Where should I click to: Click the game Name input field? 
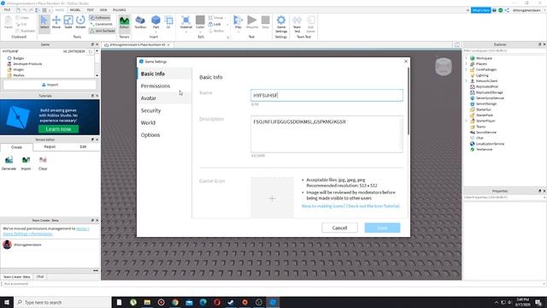[x=326, y=95]
